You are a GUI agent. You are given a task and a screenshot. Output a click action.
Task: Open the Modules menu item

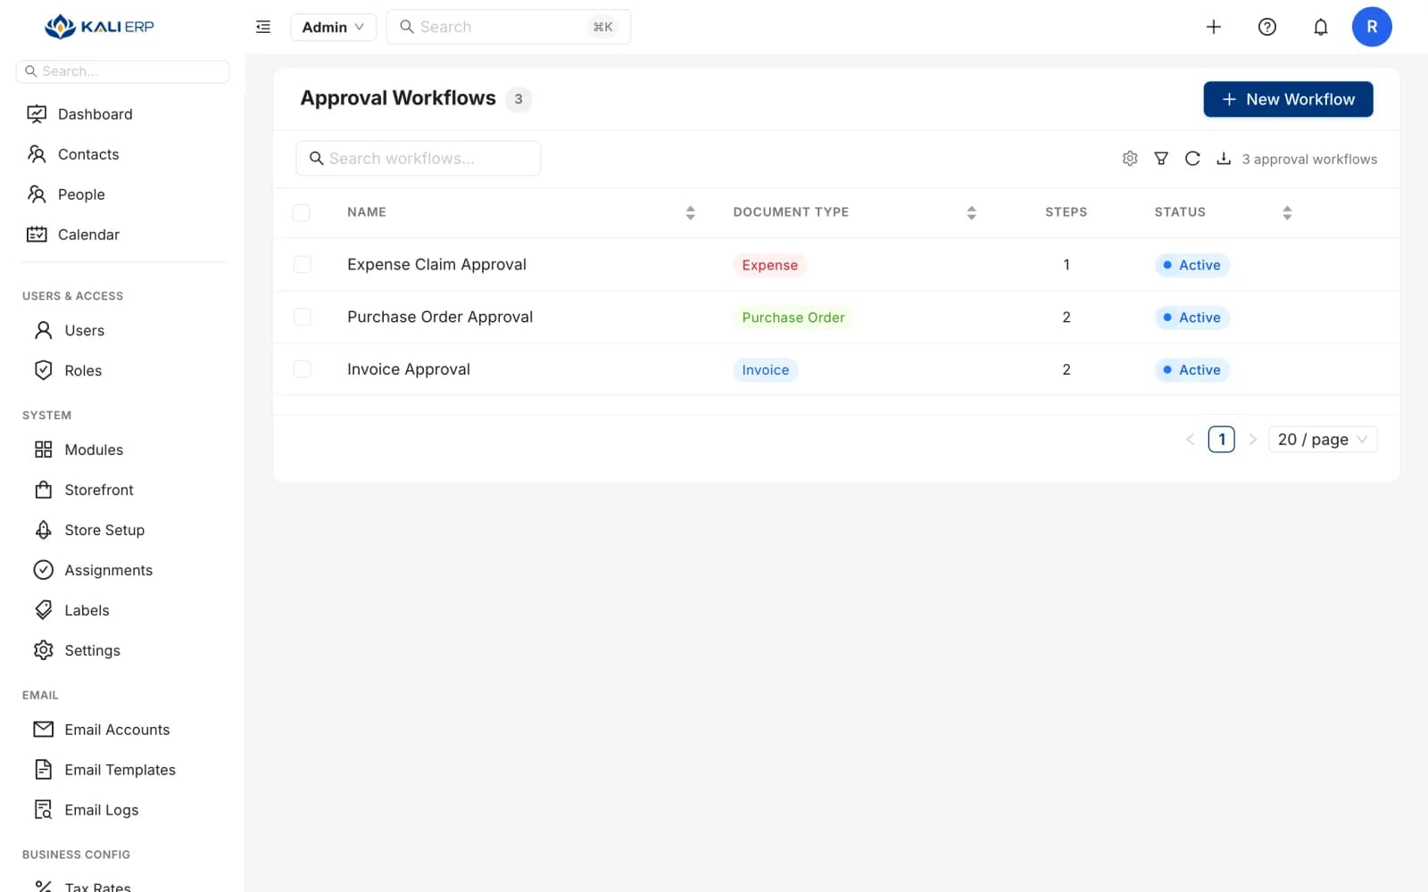(x=124, y=450)
